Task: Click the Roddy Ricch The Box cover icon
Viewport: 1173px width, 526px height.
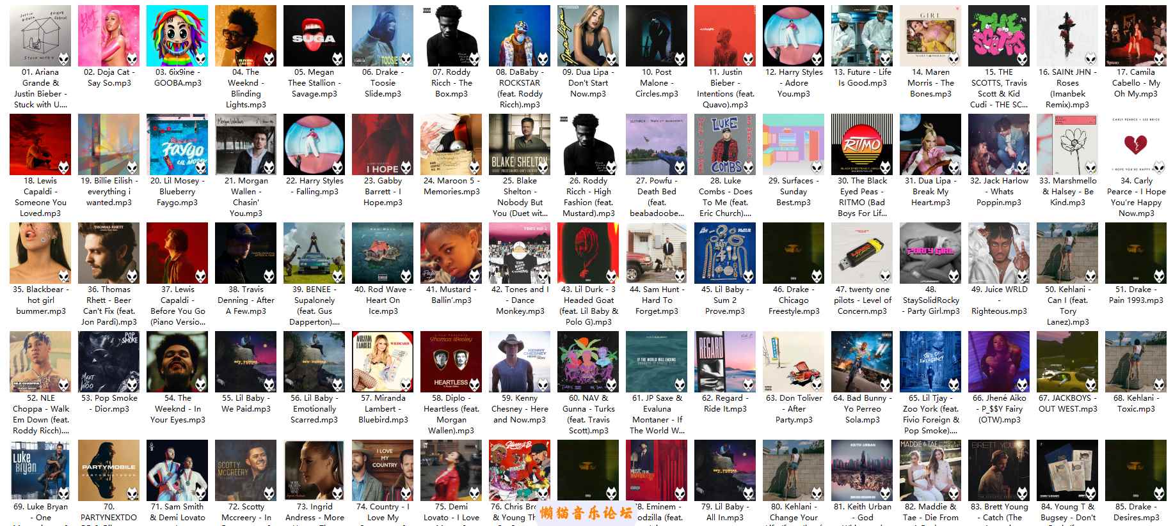Action: tap(451, 36)
